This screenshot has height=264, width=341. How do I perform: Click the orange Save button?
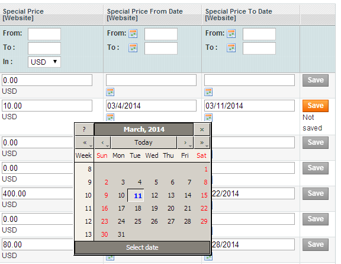coord(316,106)
